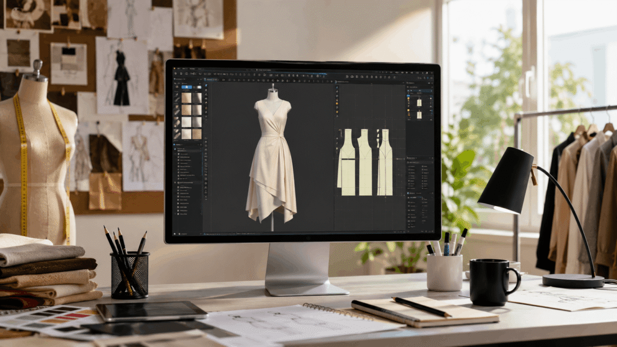Choose the grey shaded swatch in the second row
Screen dimensions: 617x347
click(197, 110)
